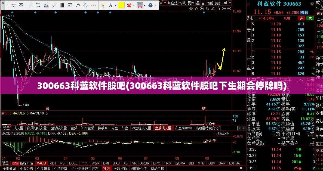This screenshot has height=171, width=323.
Task: Select the 成交量 volume tab
Action: pos(18,128)
